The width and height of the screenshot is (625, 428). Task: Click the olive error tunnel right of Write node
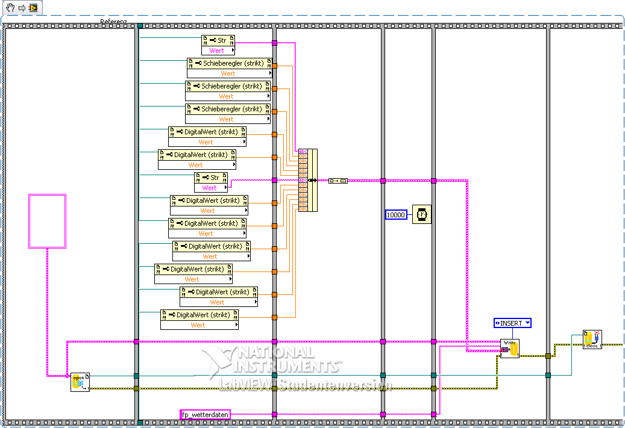click(x=548, y=356)
